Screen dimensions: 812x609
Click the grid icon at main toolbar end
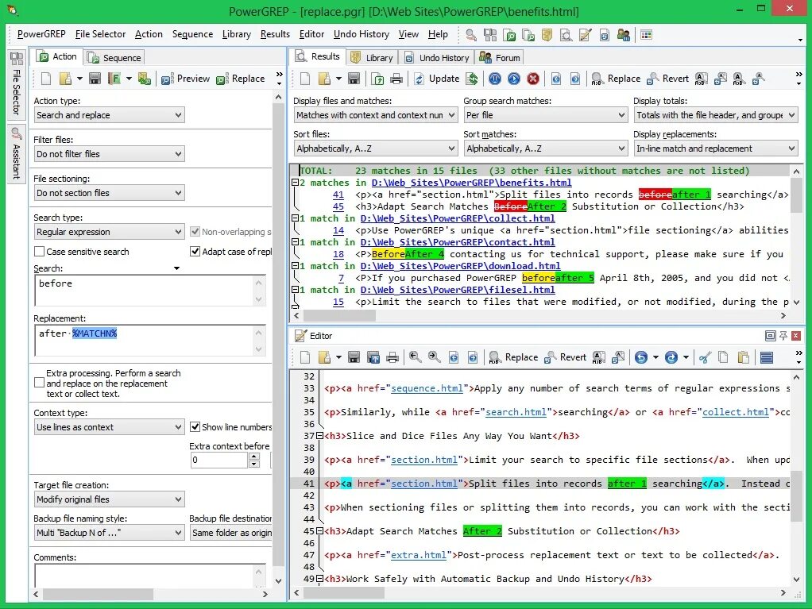[646, 35]
